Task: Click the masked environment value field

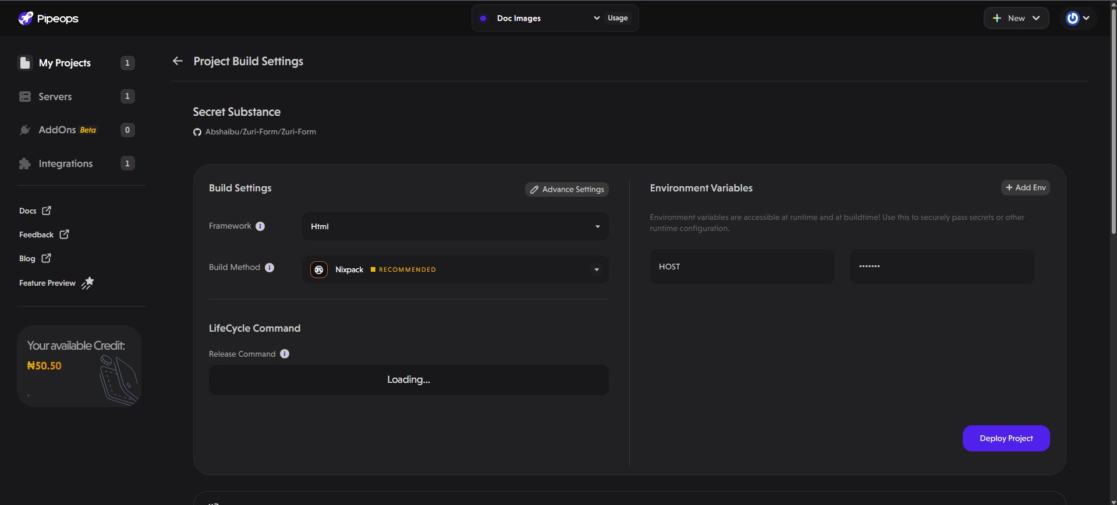Action: (x=942, y=266)
